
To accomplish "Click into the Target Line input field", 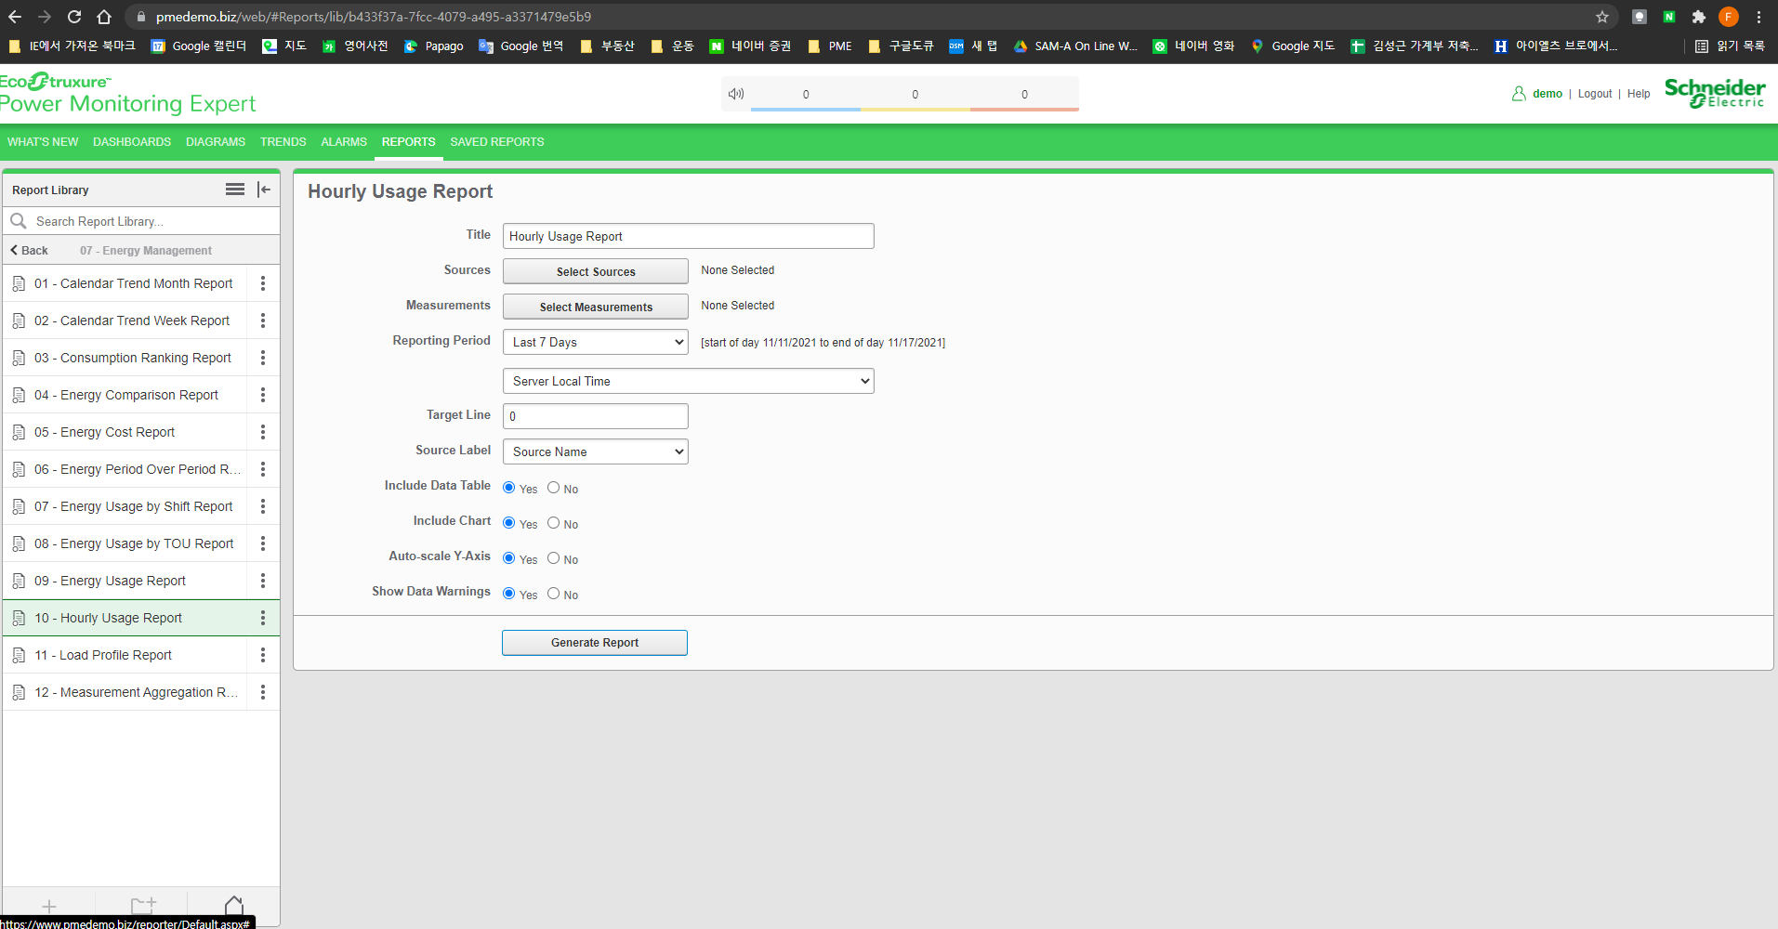I will tap(596, 416).
